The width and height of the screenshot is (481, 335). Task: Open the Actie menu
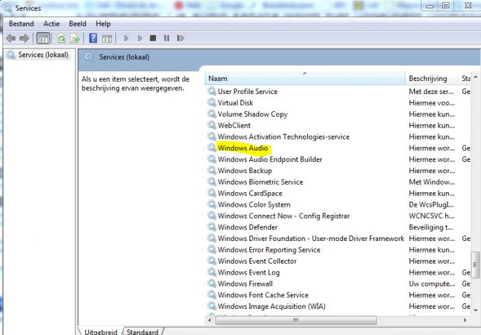(x=52, y=23)
